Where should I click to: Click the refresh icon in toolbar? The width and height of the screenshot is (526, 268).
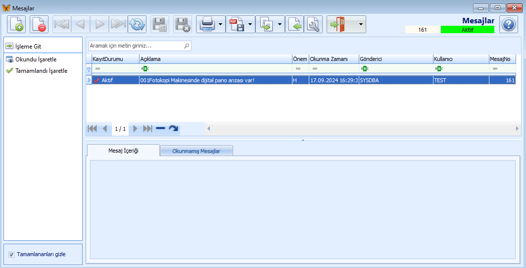pos(137,24)
